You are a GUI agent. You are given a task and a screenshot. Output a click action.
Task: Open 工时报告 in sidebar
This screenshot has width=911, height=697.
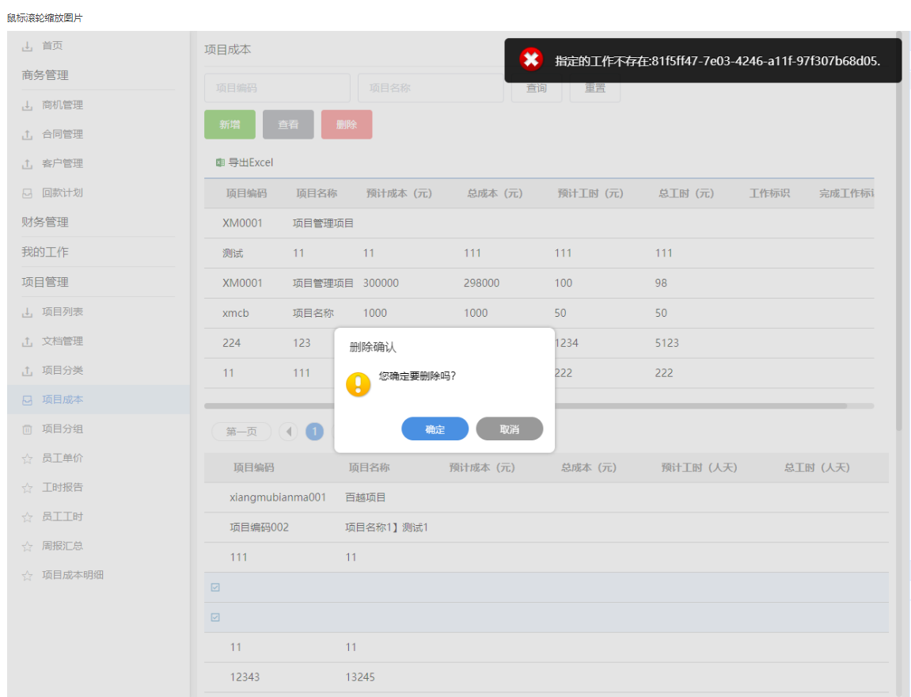(63, 486)
